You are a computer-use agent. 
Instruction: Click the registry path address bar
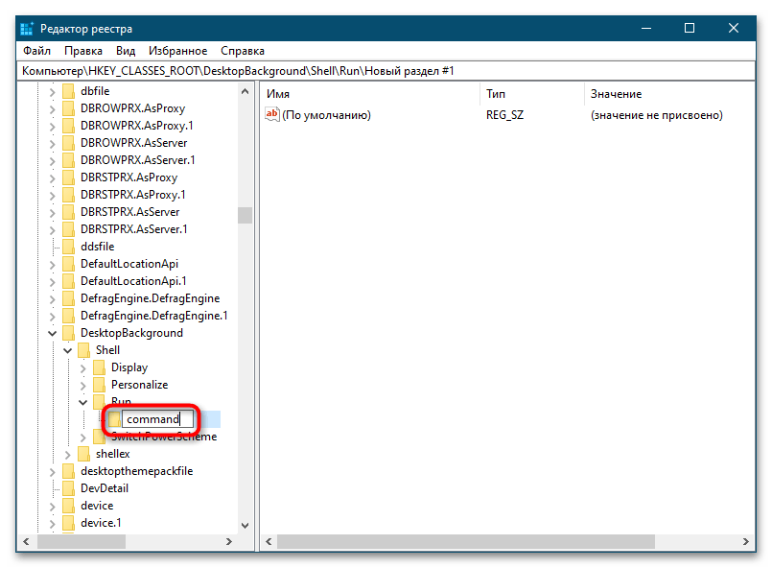384,71
